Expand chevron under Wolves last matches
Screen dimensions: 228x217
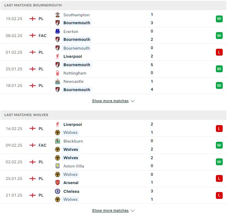pos(133,211)
